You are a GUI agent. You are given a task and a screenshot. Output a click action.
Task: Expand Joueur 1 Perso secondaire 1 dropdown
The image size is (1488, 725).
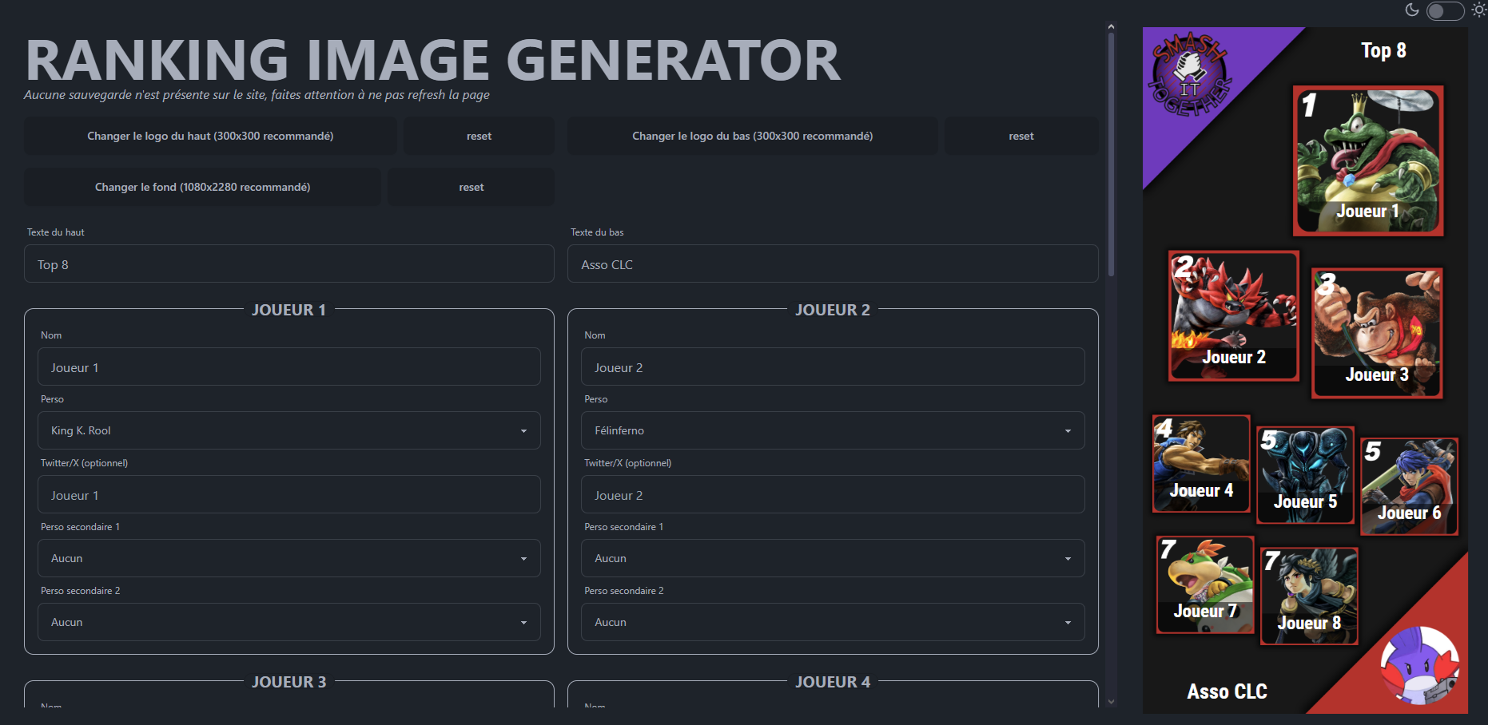point(288,558)
